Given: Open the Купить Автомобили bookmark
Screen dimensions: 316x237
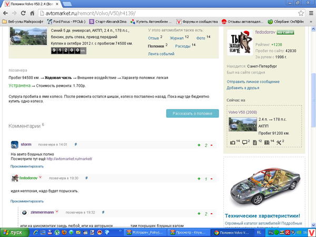Looking at the screenshot, I should 151,22.
